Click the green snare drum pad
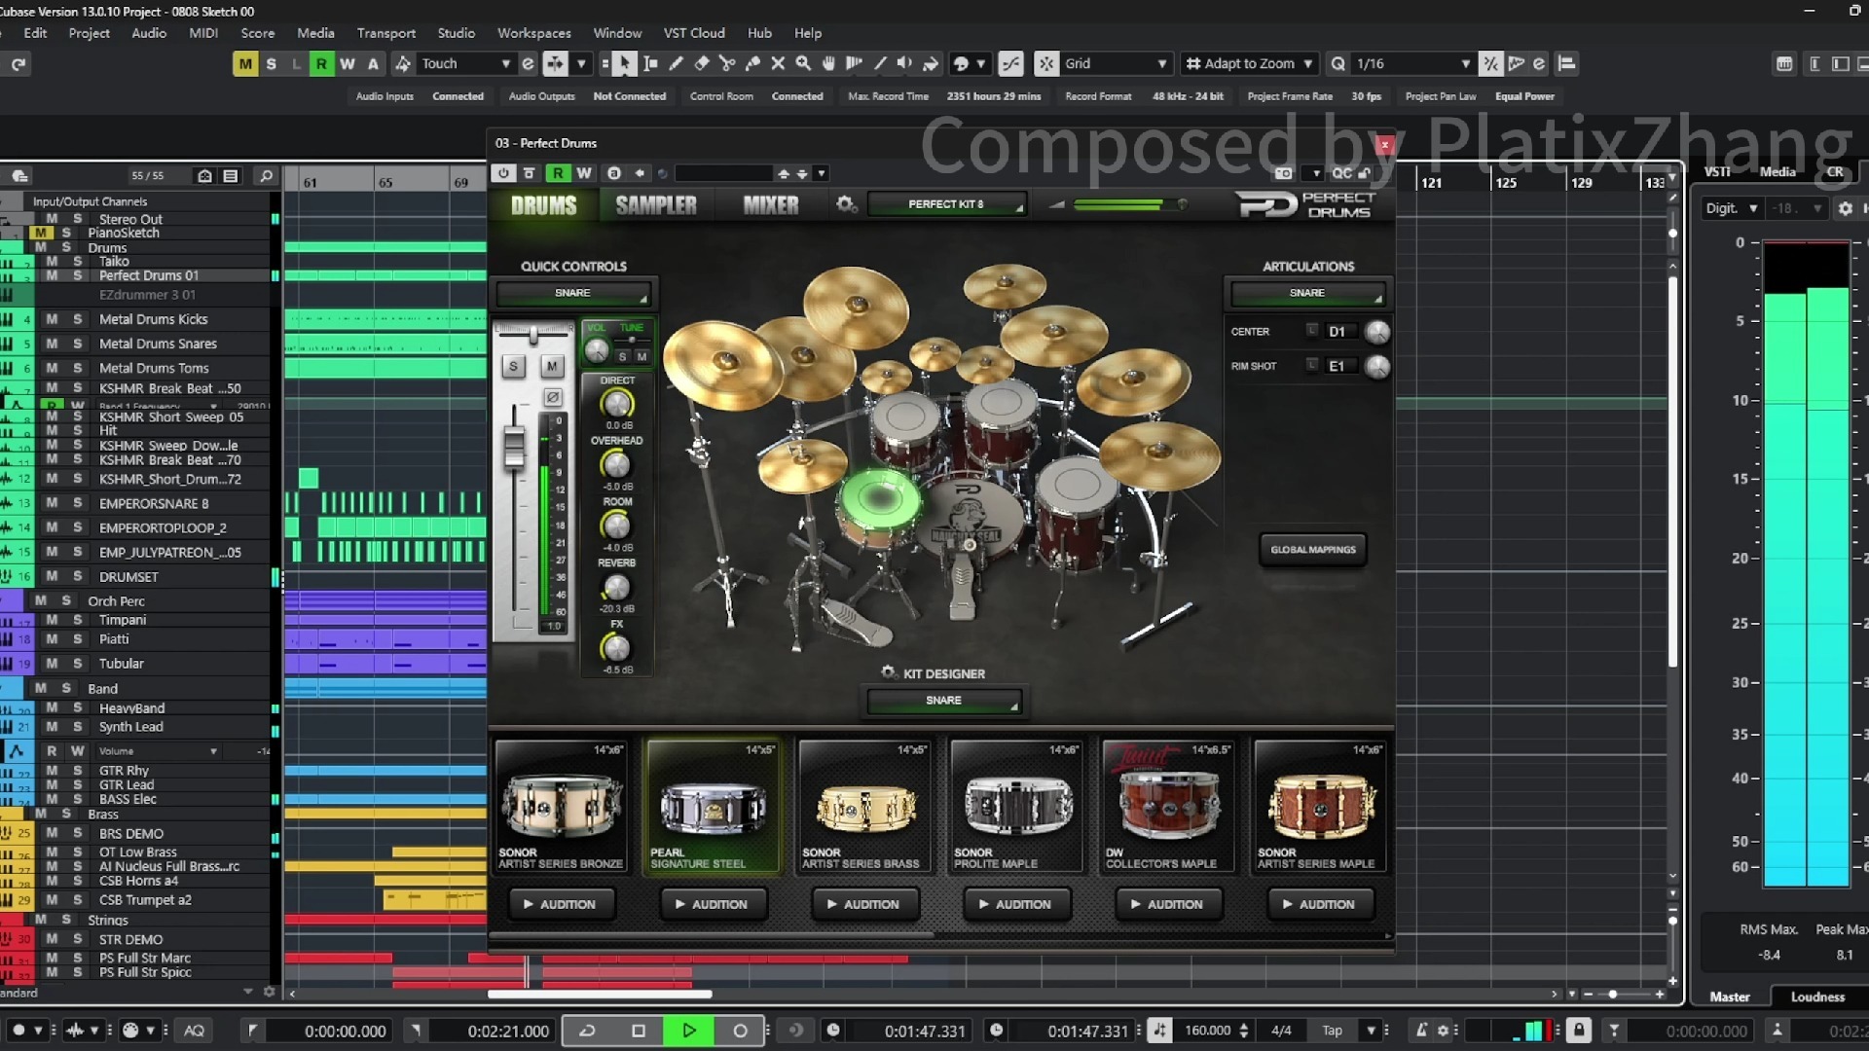Screen dimensions: 1869x1051 click(x=879, y=498)
